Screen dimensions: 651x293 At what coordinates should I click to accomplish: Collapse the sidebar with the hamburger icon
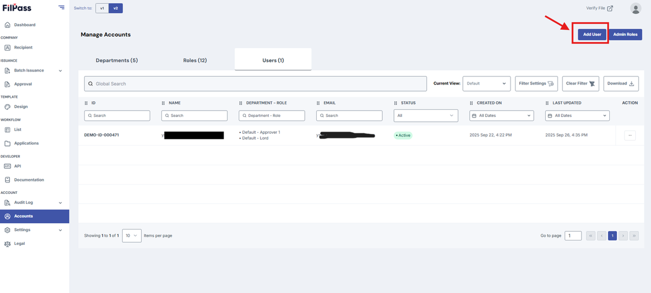(61, 8)
